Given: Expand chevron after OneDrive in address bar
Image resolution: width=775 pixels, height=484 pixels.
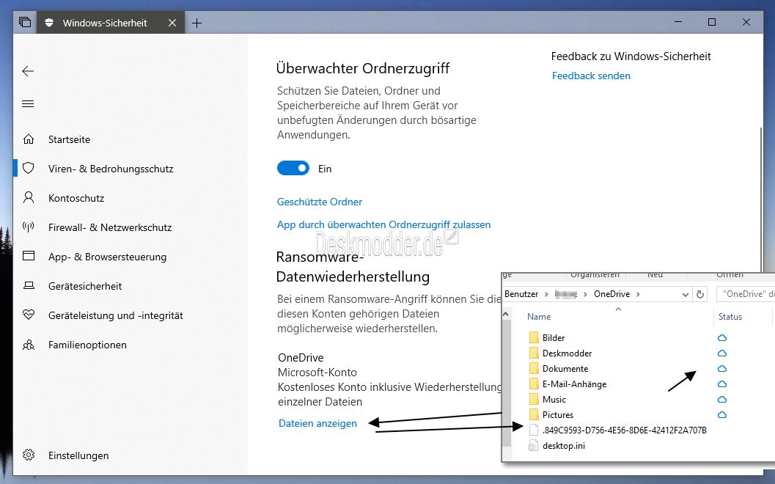Looking at the screenshot, I should tap(638, 294).
